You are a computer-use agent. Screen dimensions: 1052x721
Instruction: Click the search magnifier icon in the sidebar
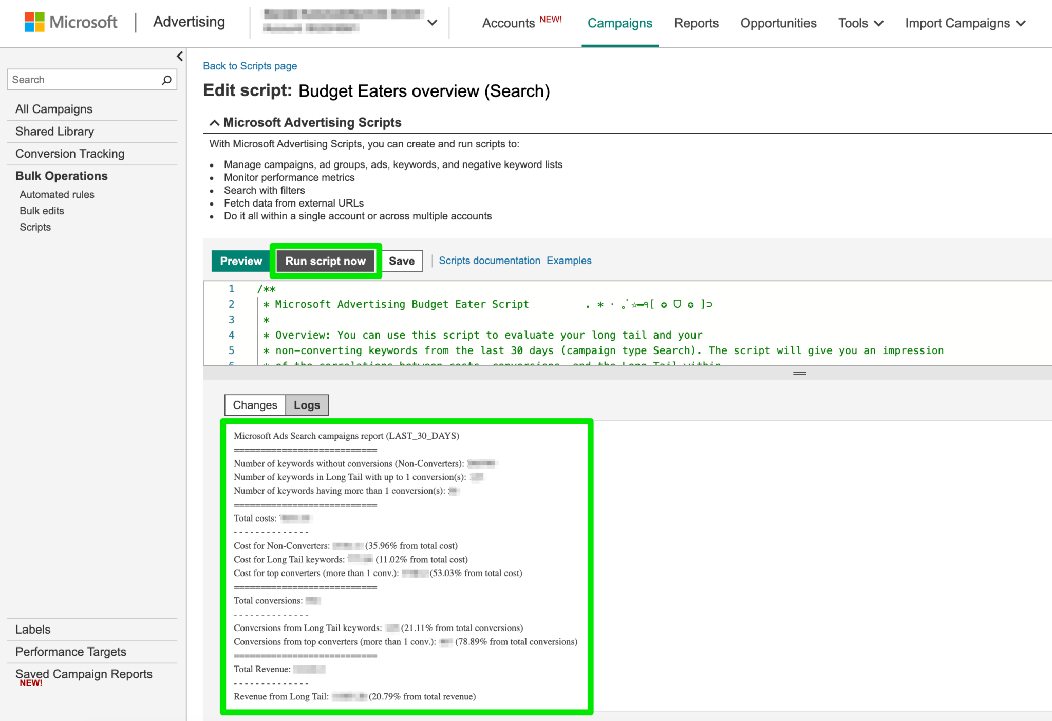165,79
